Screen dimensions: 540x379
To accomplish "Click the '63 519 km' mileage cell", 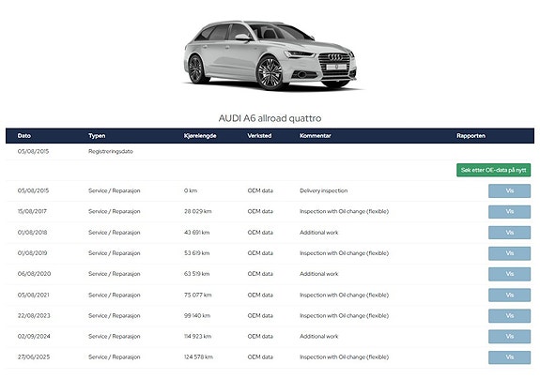I will click(196, 274).
